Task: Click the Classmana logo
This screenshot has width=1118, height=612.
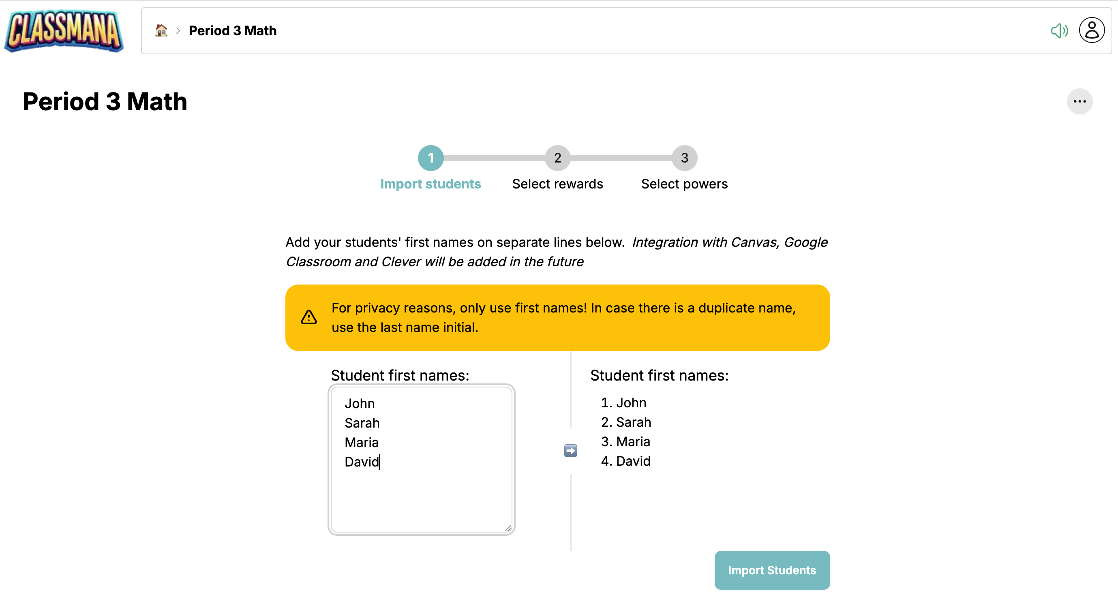Action: [64, 31]
